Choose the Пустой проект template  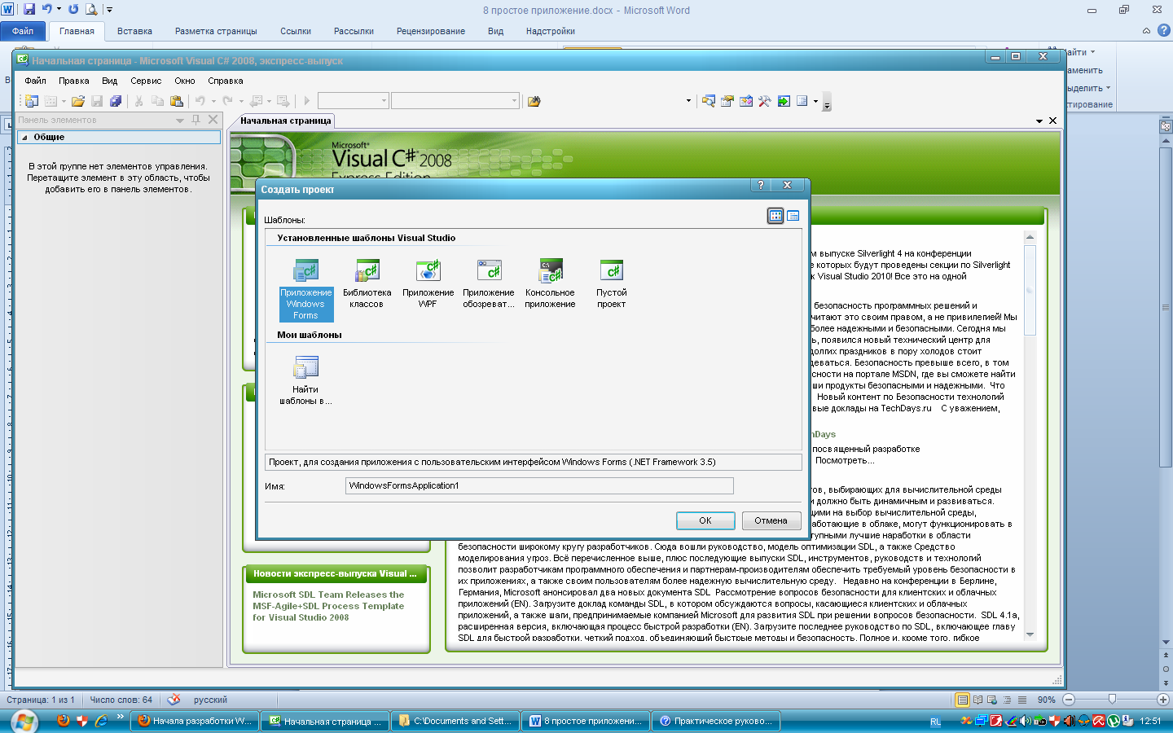(x=611, y=284)
